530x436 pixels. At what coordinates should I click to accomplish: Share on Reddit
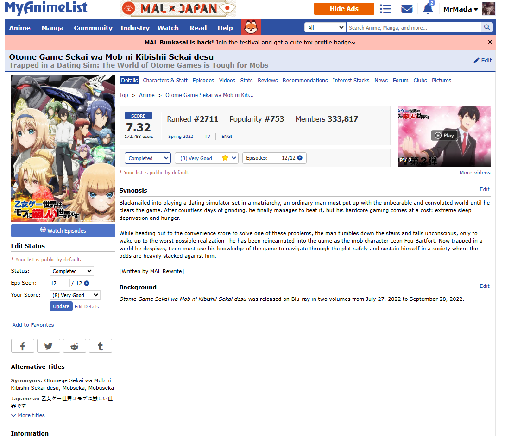[x=75, y=346]
